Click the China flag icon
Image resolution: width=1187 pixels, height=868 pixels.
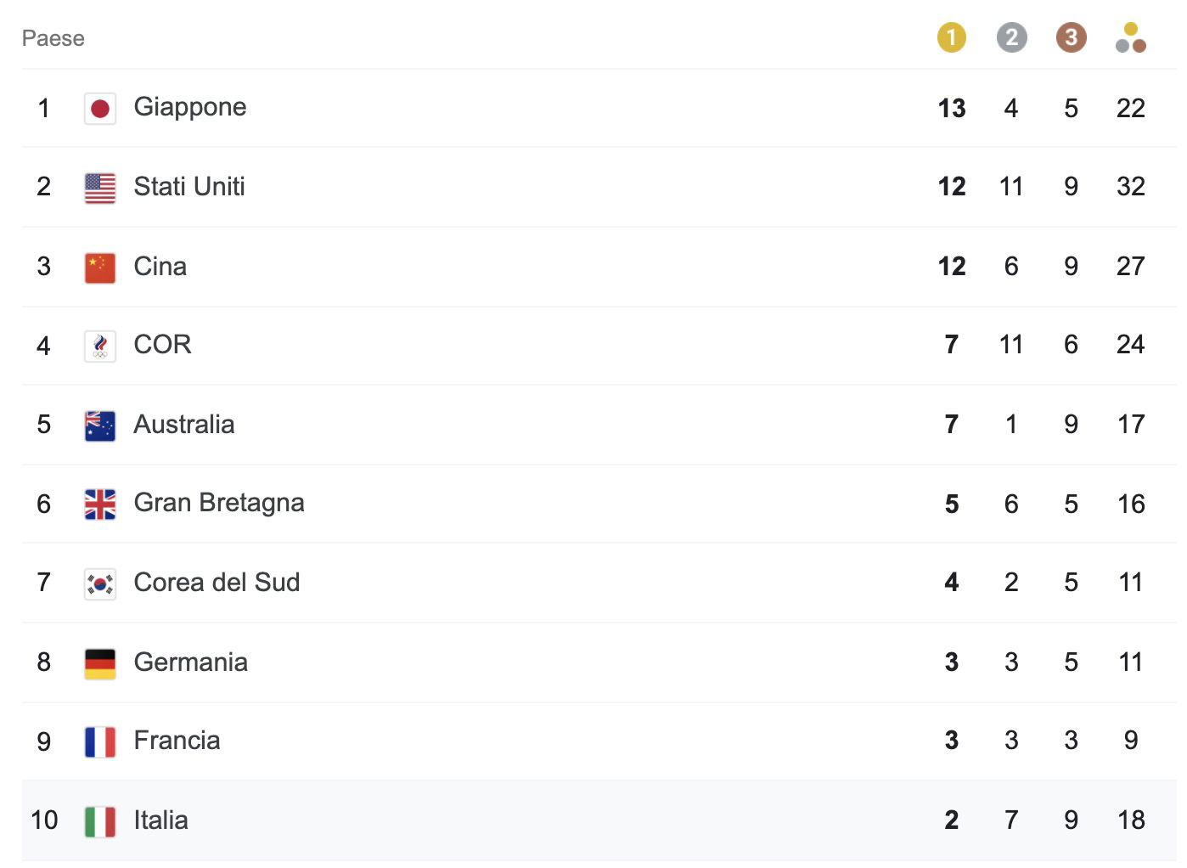(x=100, y=268)
